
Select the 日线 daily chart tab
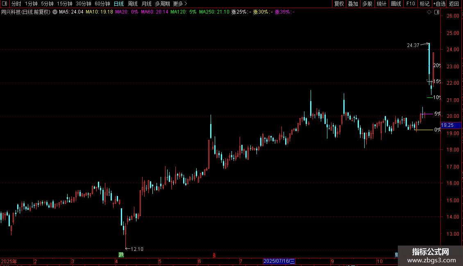coord(119,4)
